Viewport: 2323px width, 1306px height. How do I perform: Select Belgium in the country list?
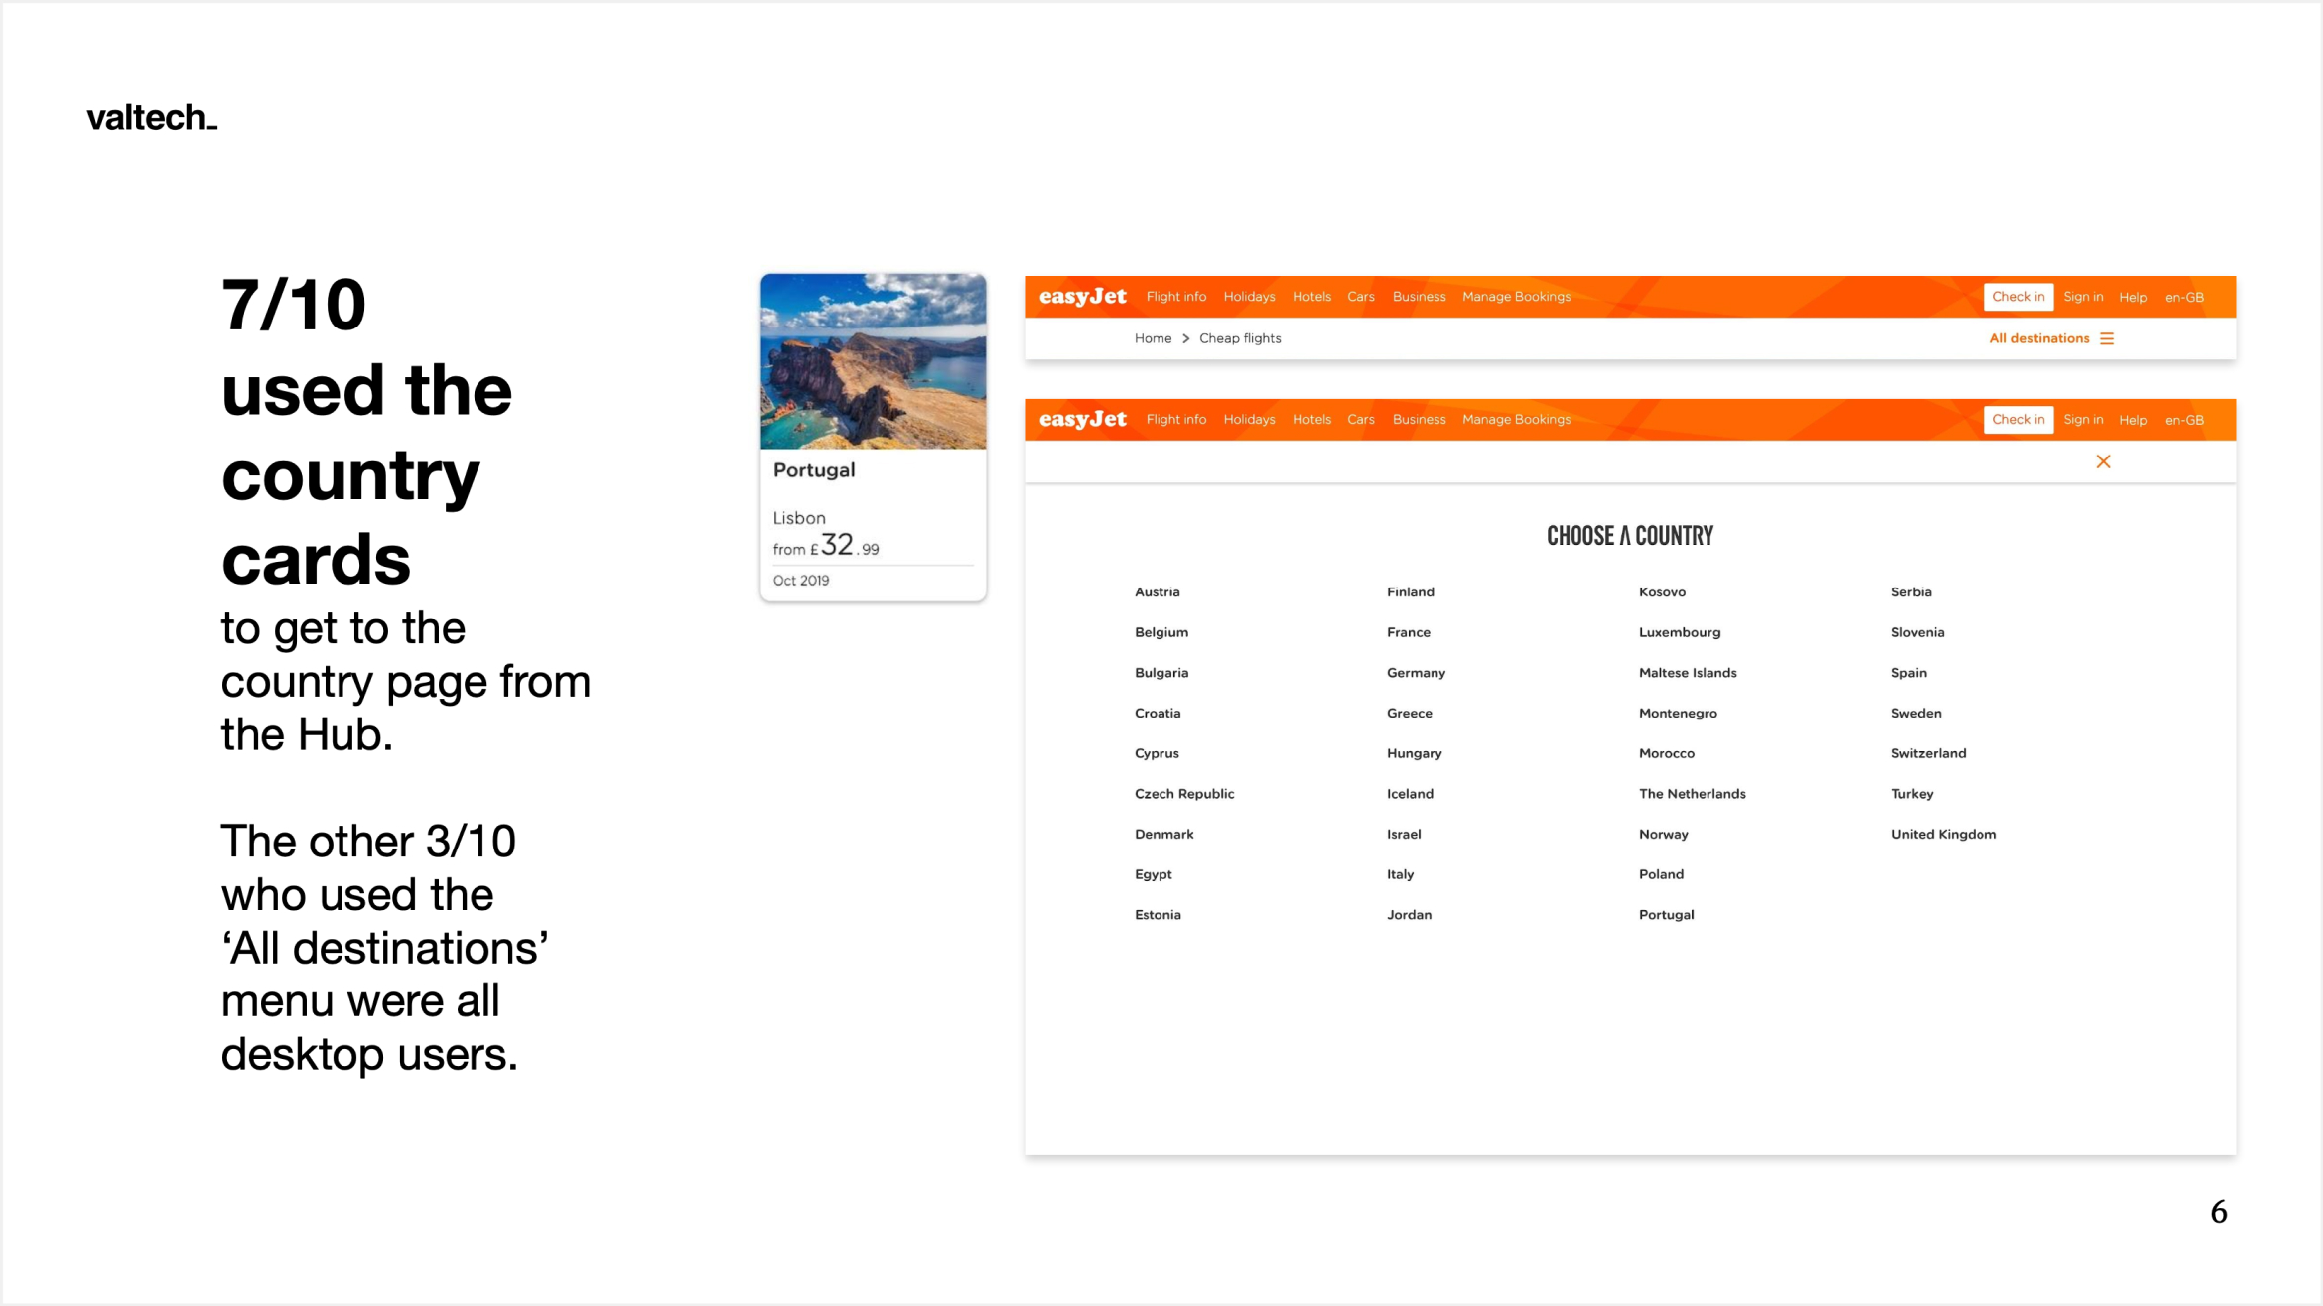tap(1161, 632)
